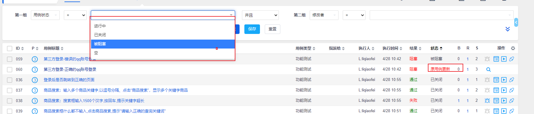The height and width of the screenshot is (114, 534).
Task: View results list icon for case 059
Action: click(x=496, y=59)
